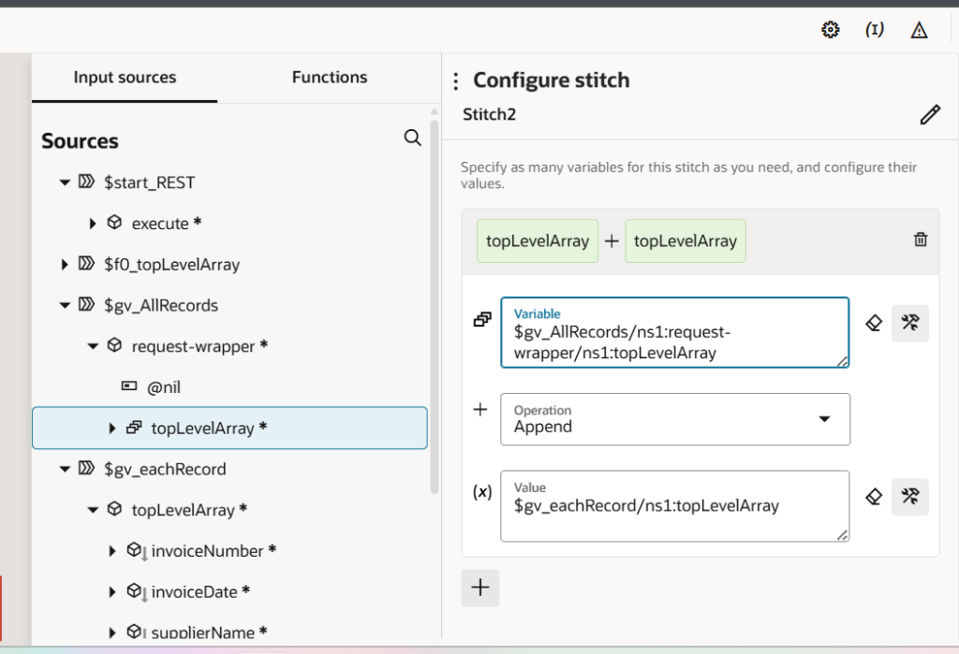
Task: Switch to the Functions tab
Action: (330, 78)
